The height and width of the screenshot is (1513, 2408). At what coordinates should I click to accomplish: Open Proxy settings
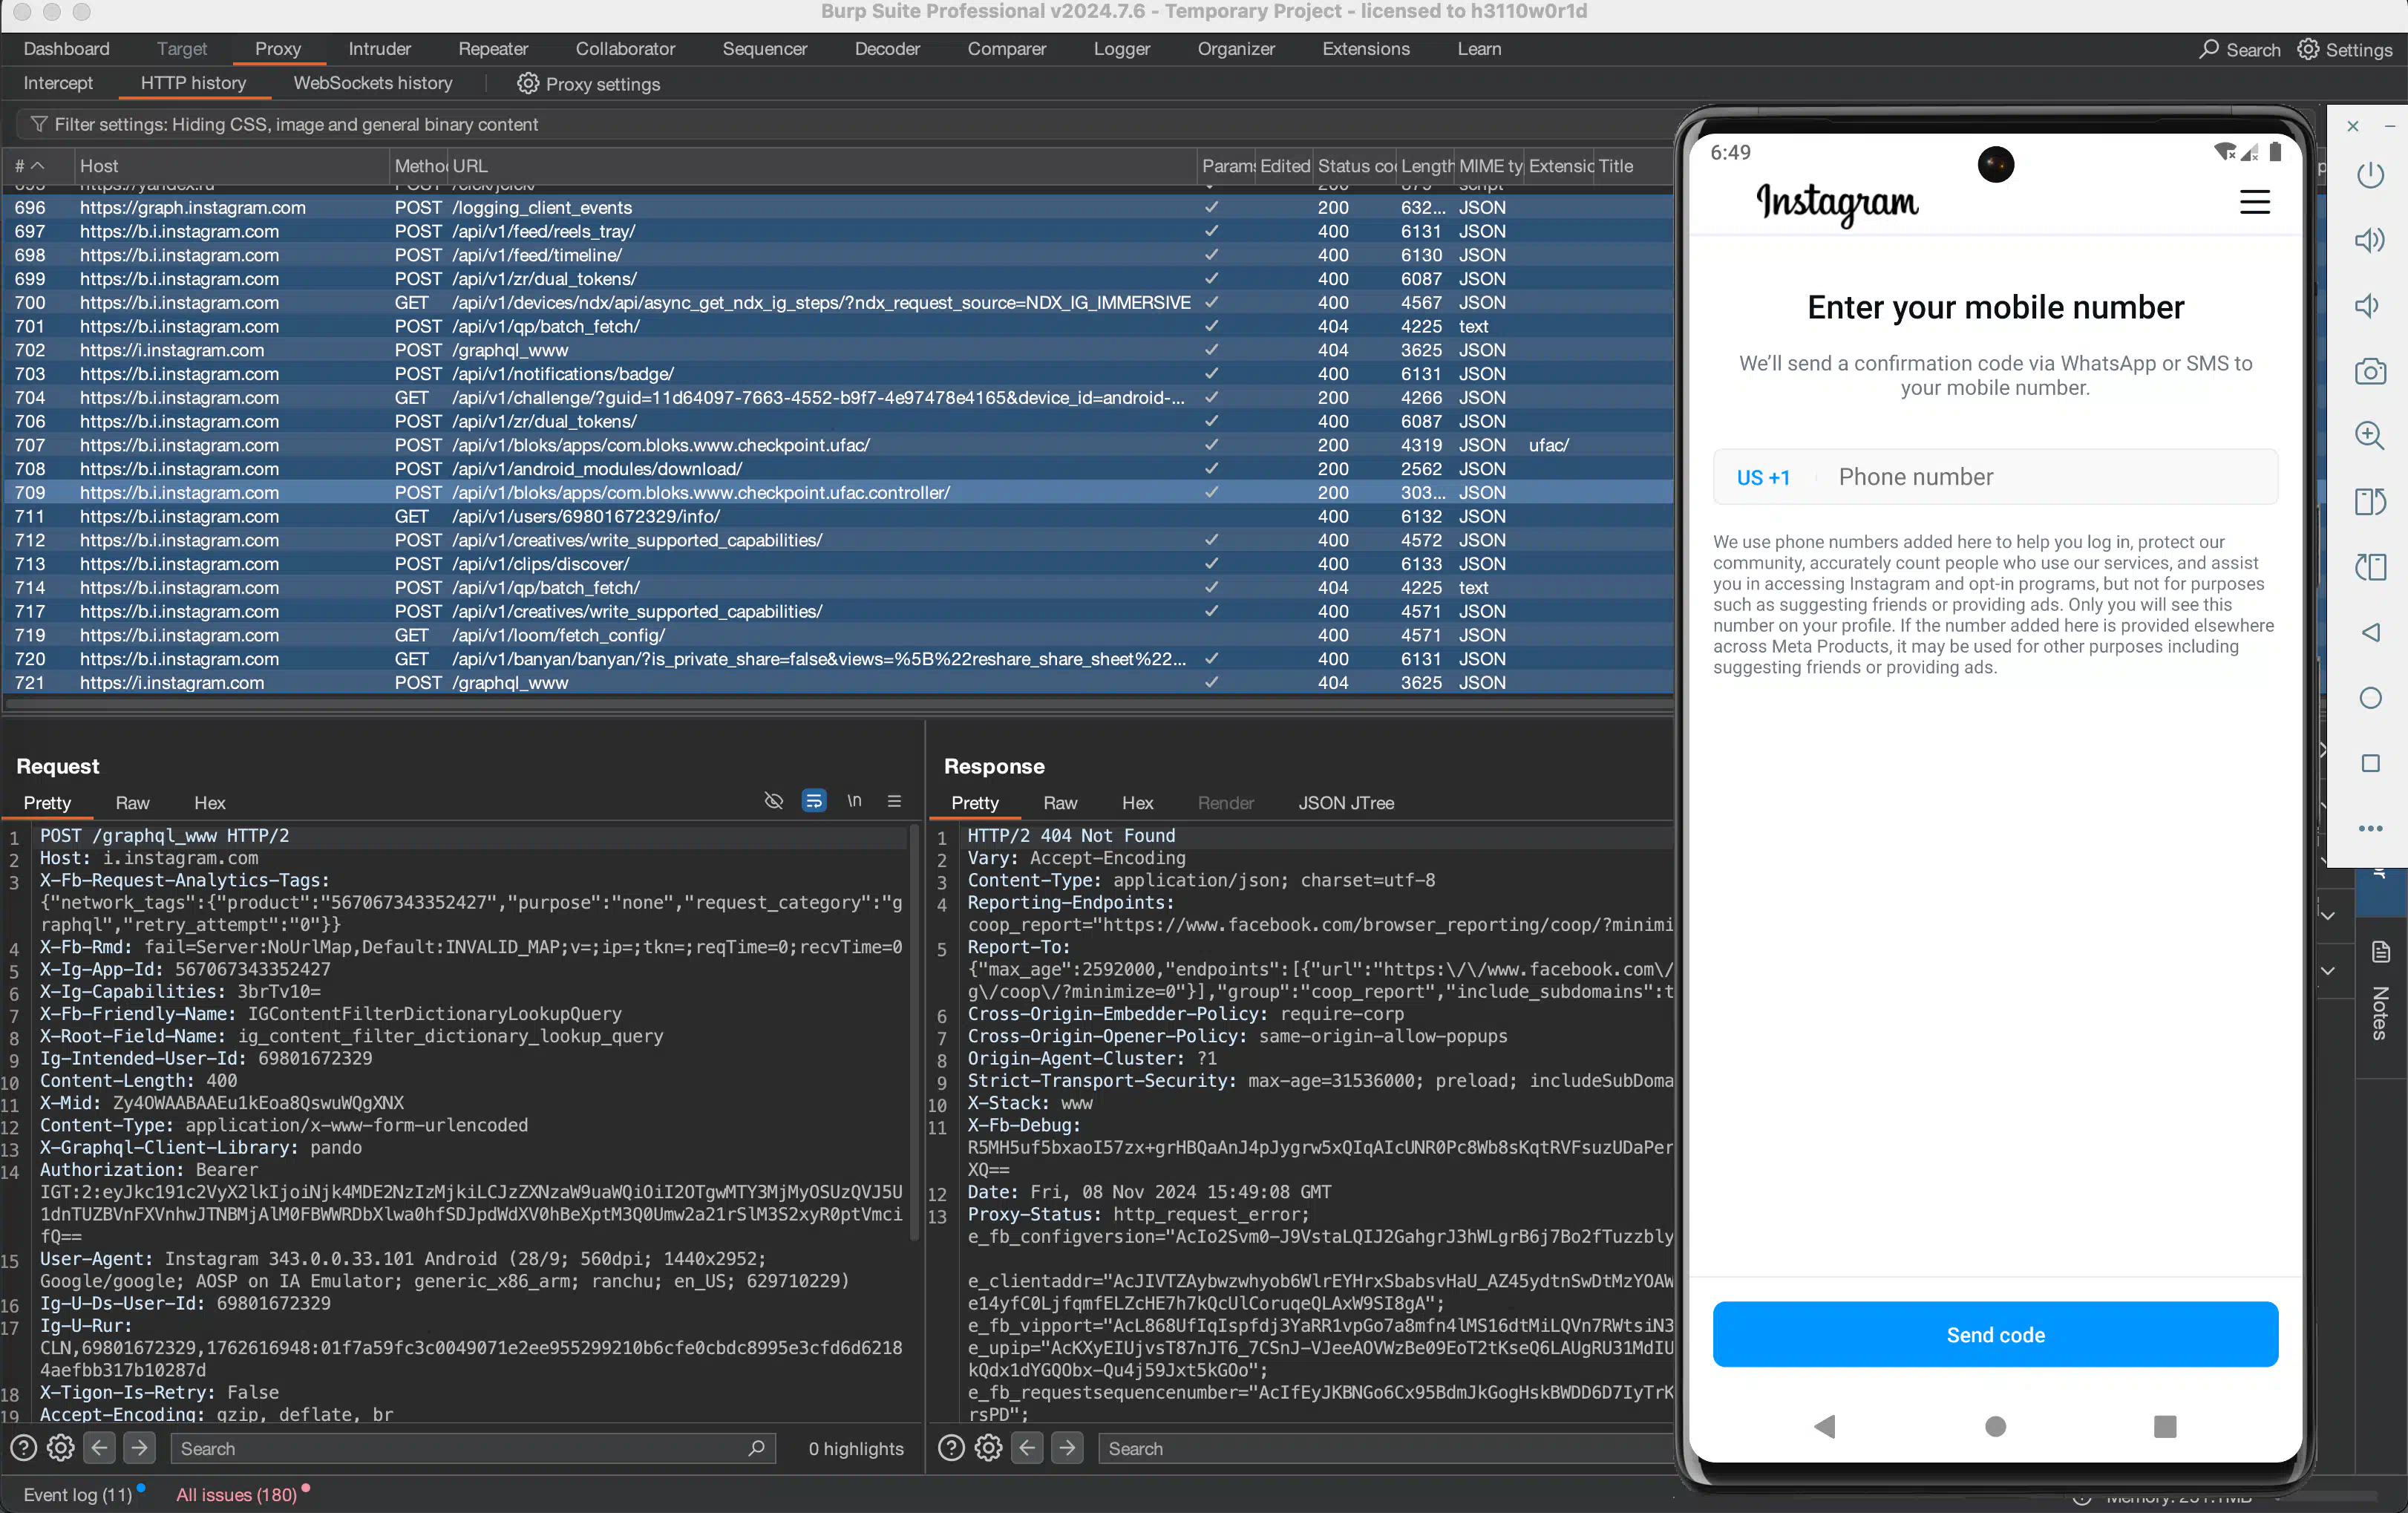coord(588,84)
